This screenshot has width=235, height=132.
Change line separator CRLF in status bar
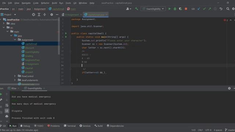pos(200,130)
